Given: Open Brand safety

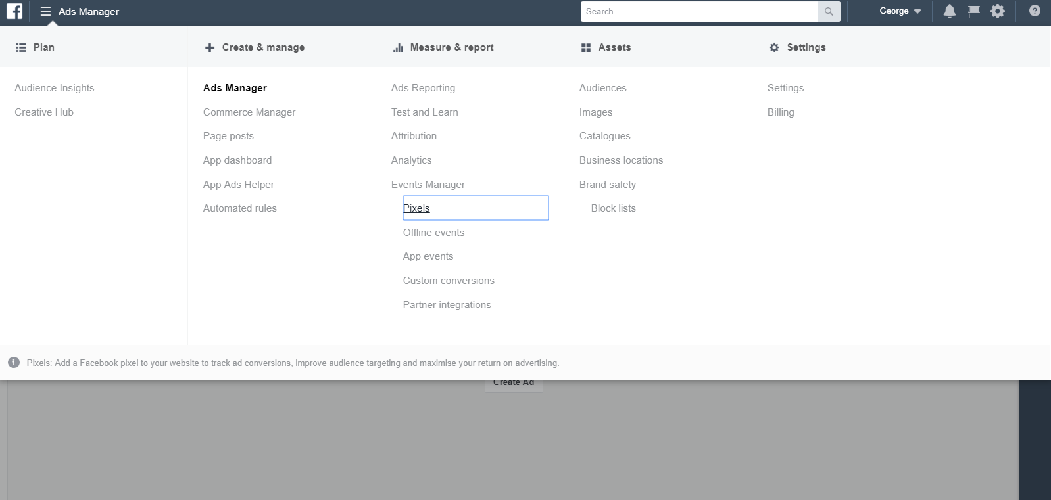Looking at the screenshot, I should click(x=608, y=185).
